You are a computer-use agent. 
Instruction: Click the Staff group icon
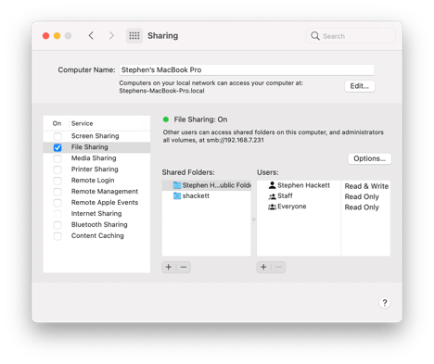(x=272, y=196)
